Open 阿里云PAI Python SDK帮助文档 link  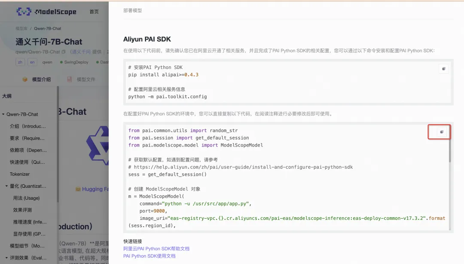point(156,249)
